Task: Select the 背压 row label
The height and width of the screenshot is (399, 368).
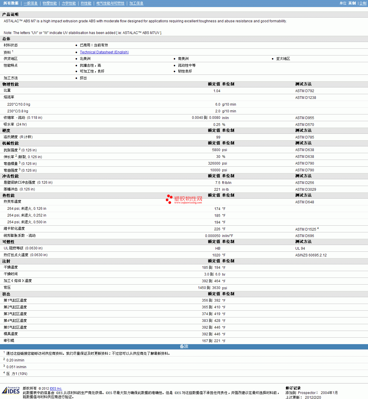Action: [7, 288]
